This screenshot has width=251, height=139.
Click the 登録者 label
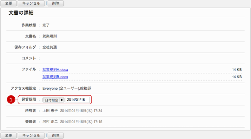[30, 122]
